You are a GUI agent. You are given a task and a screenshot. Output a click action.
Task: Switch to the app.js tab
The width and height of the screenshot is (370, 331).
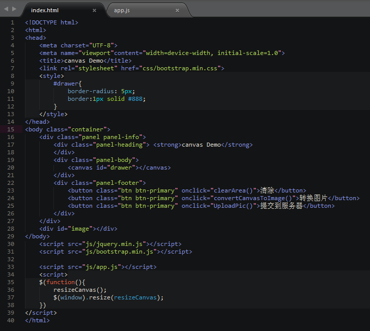tap(122, 10)
